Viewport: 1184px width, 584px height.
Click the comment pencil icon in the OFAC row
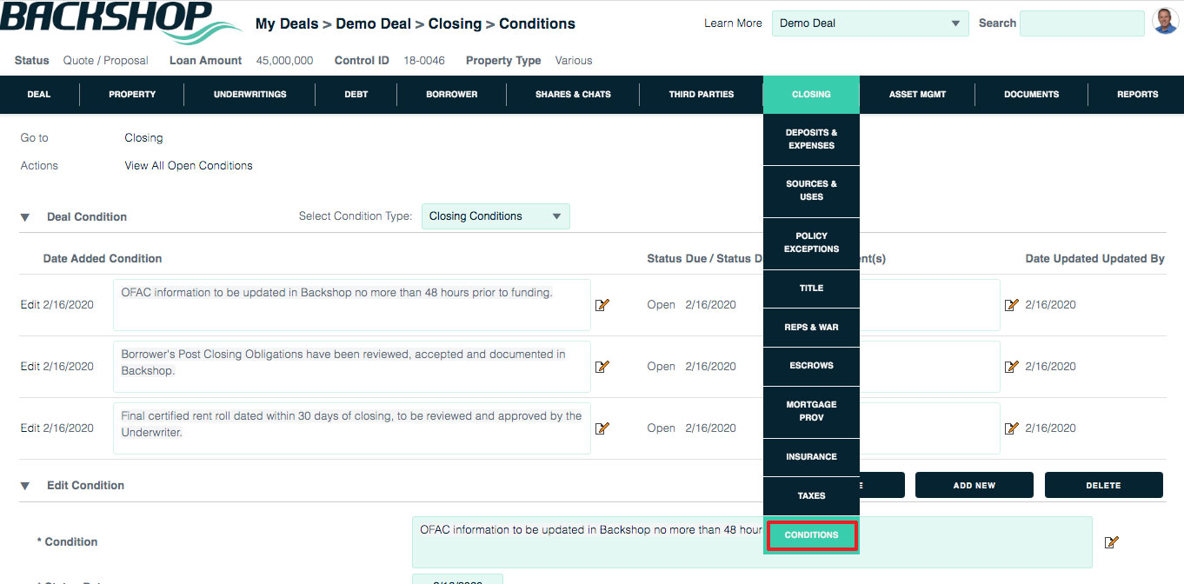(1012, 305)
